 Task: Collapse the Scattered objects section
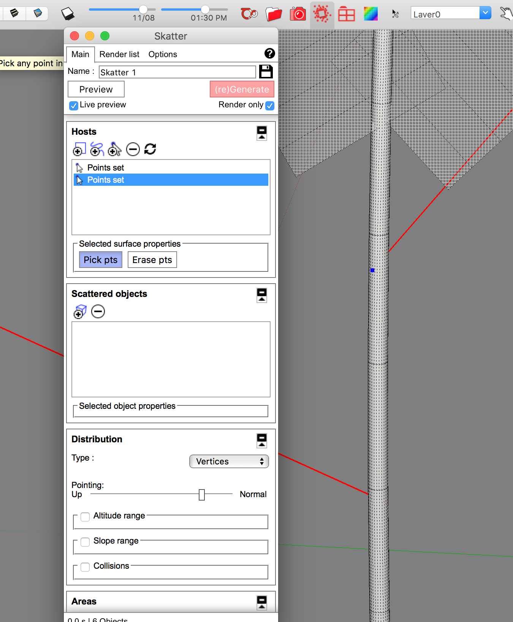pyautogui.click(x=262, y=295)
